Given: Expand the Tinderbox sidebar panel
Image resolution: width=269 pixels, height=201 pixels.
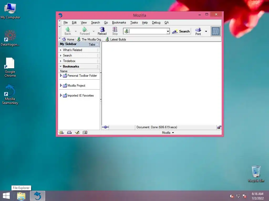Looking at the screenshot, I should 79,61.
